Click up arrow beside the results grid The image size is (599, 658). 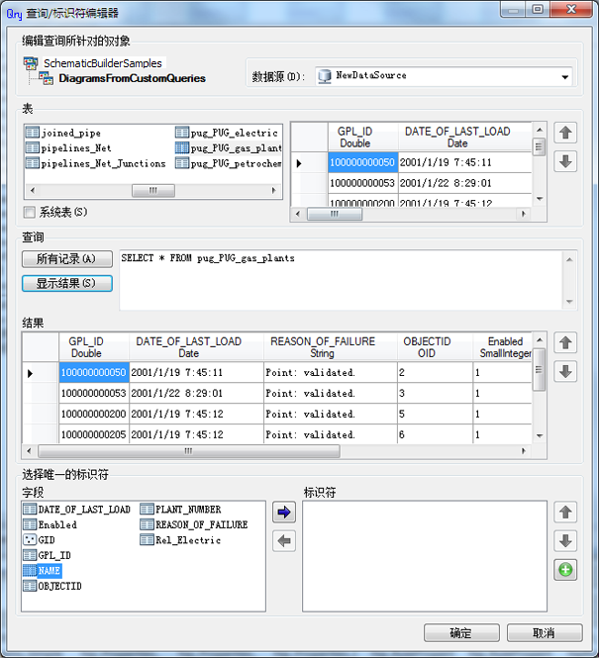(x=565, y=343)
